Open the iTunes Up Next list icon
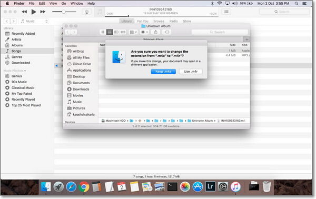 pyautogui.click(x=226, y=12)
